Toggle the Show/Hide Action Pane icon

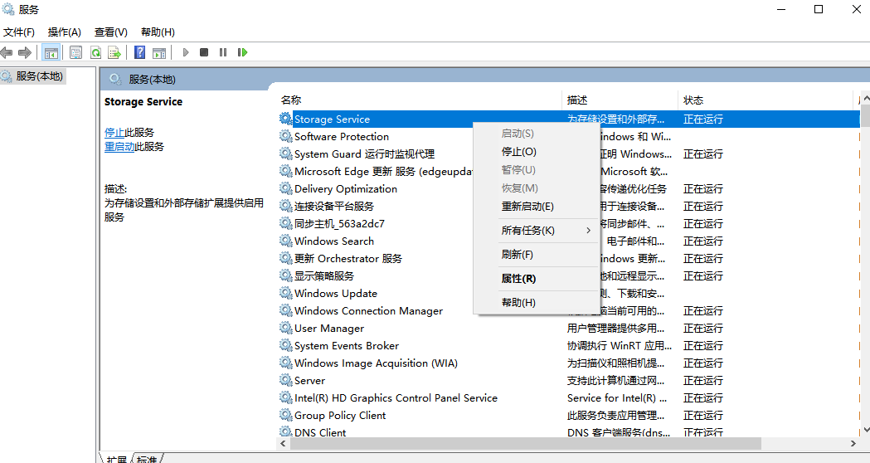click(159, 53)
